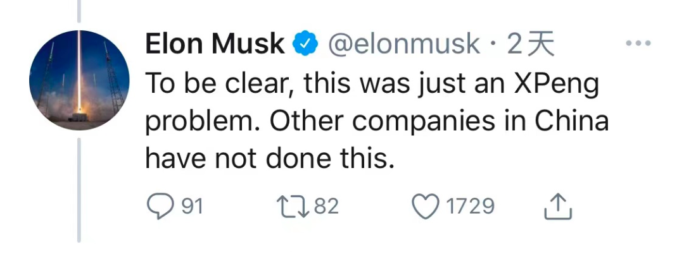Click the thread line above the avatar
Image resolution: width=684 pixels, height=259 pixels.
coord(79,9)
